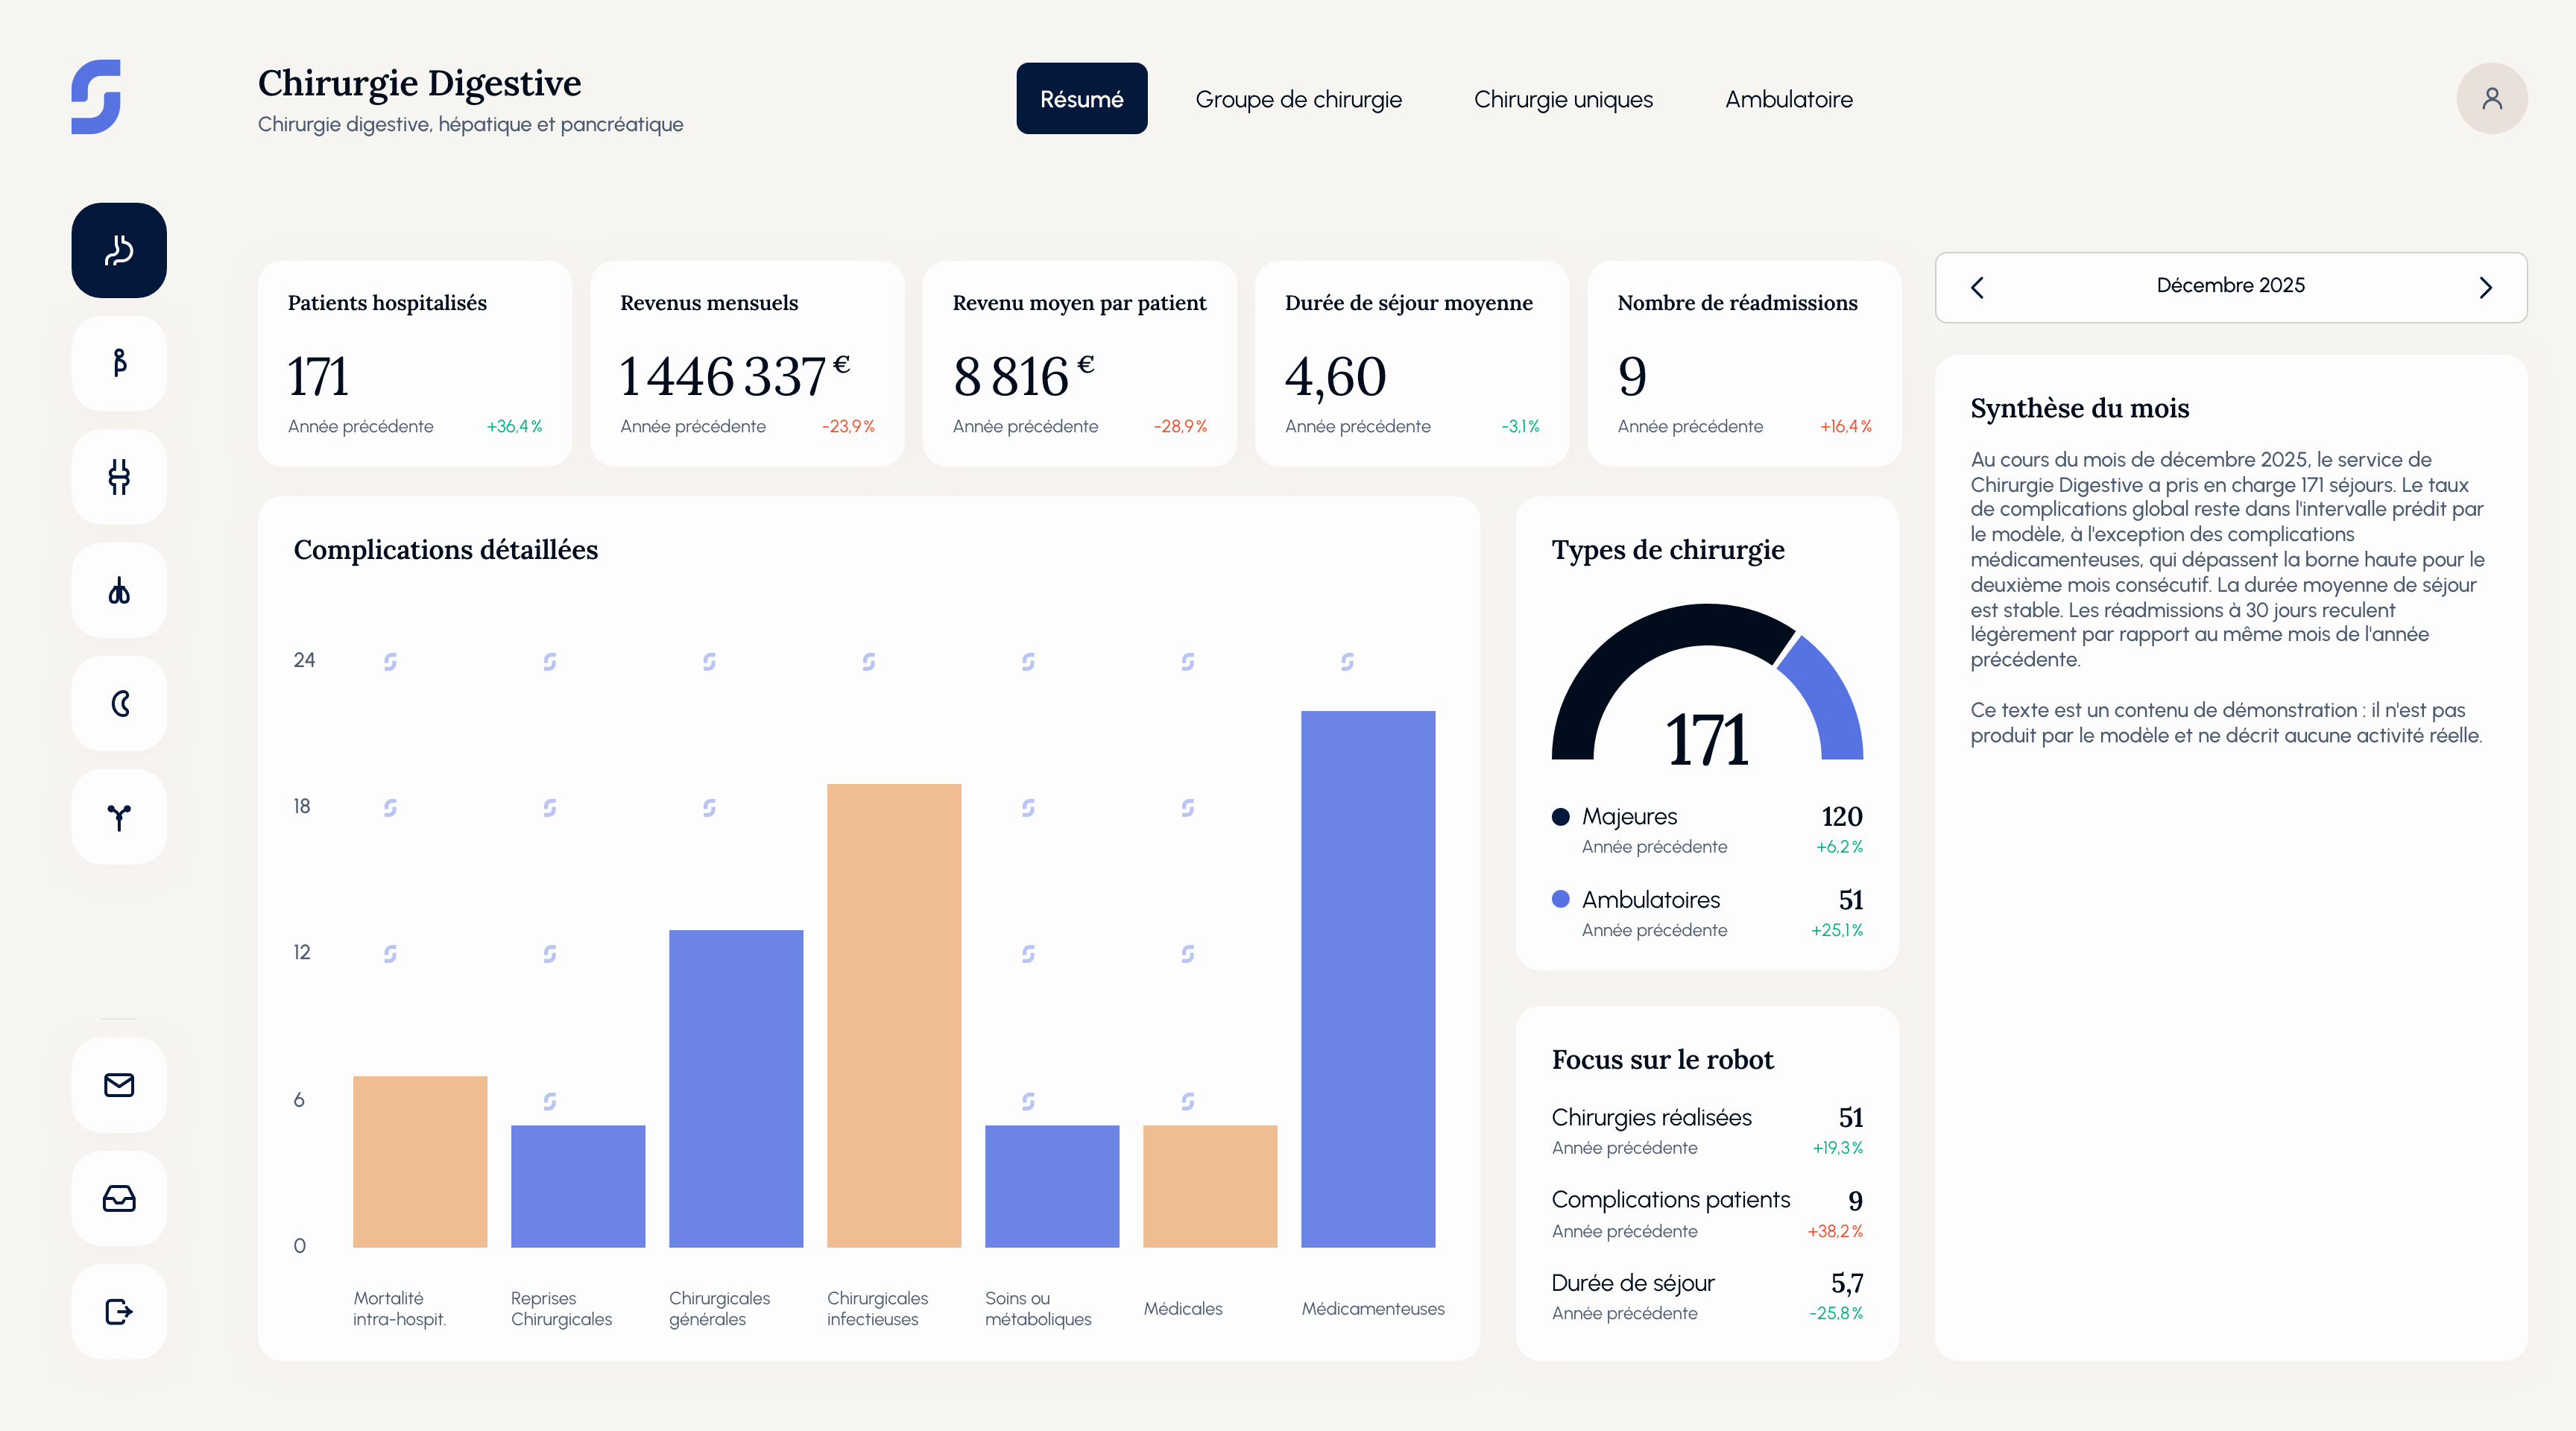Viewport: 2576px width, 1431px height.
Task: Open the inbox tray sidebar icon
Action: coord(119,1198)
